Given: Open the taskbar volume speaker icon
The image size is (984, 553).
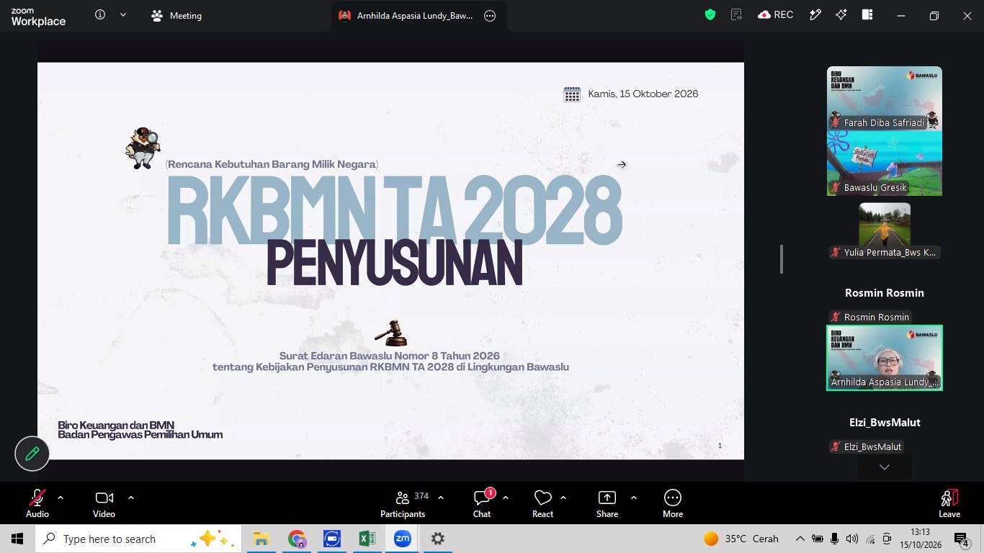Looking at the screenshot, I should point(852,539).
